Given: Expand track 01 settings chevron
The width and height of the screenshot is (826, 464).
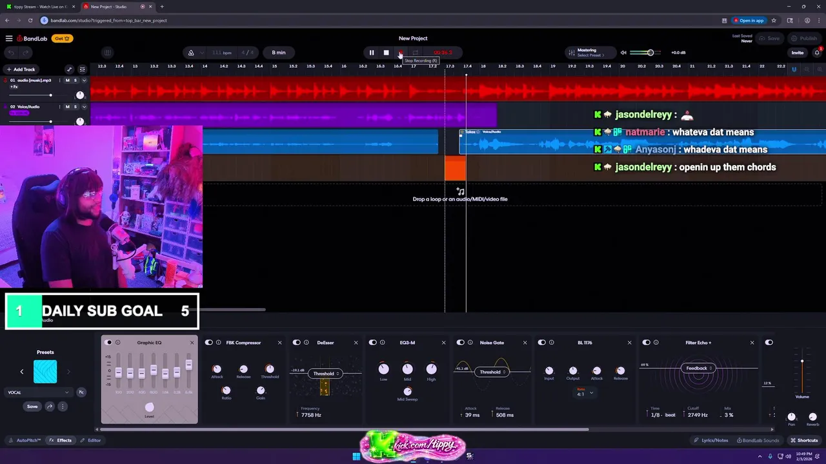Looking at the screenshot, I should tap(84, 81).
